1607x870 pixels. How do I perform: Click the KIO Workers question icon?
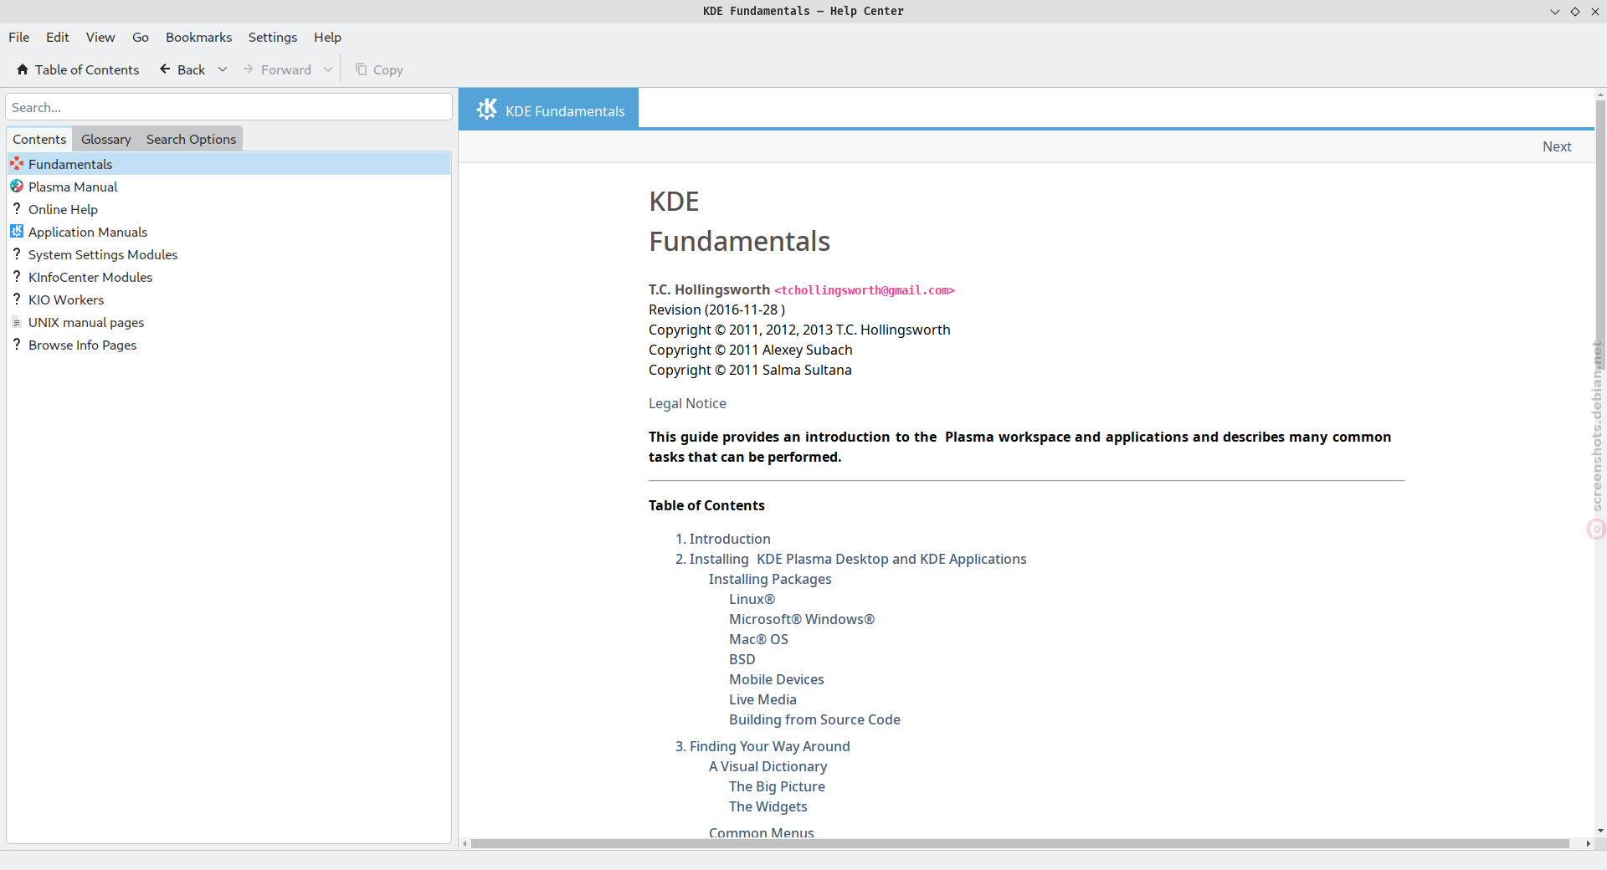pos(17,299)
